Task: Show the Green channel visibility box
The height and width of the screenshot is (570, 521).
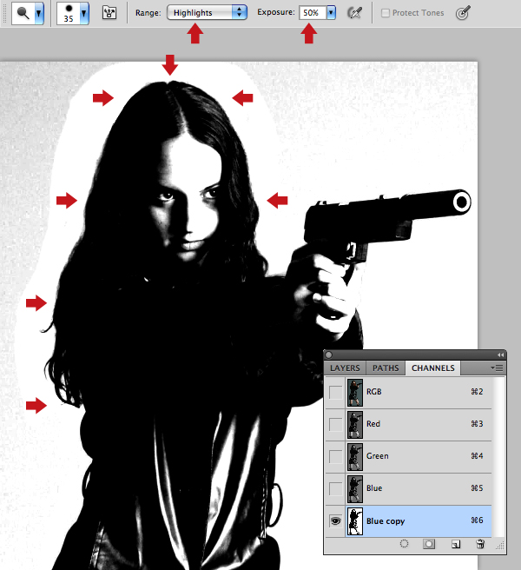Action: (335, 456)
